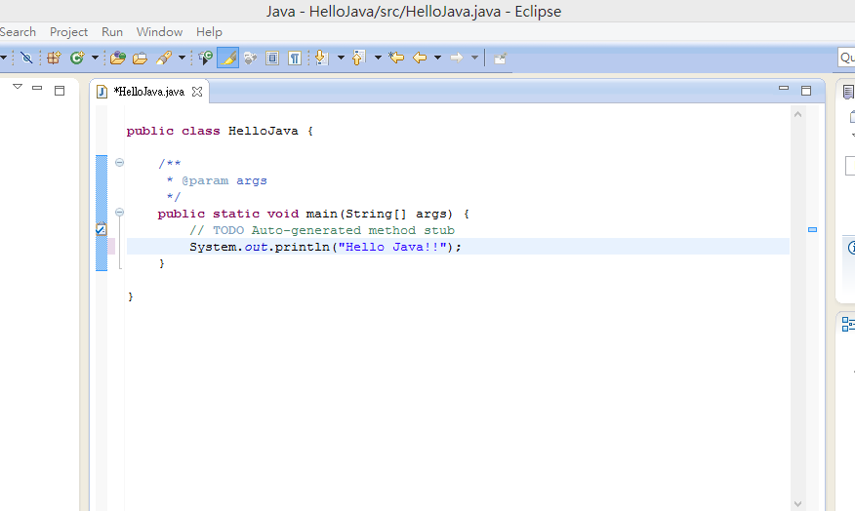Maximize the left view
The height and width of the screenshot is (511, 855).
(x=60, y=91)
